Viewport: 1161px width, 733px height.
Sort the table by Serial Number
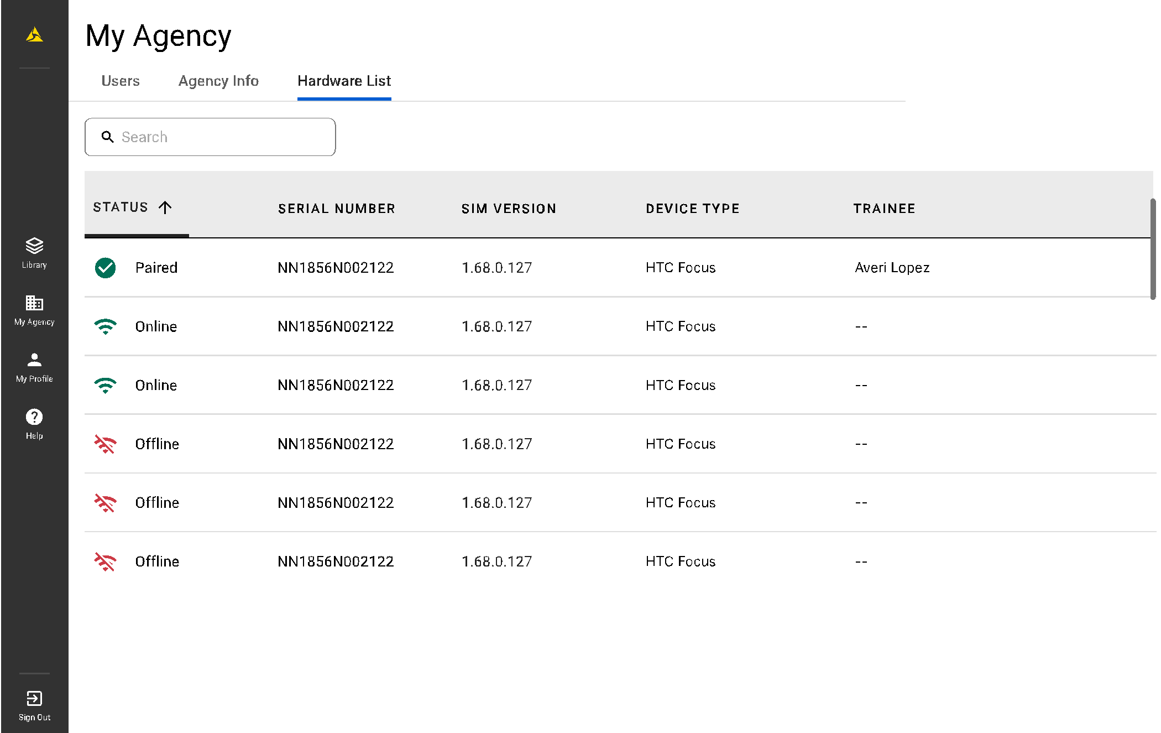[x=336, y=209]
